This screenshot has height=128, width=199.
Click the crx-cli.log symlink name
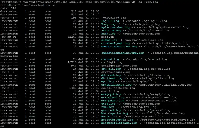111,69
